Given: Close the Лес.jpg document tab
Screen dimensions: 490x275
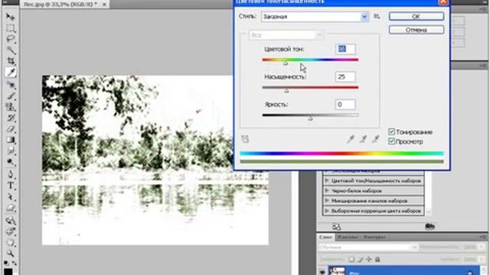Looking at the screenshot, I should coord(105,5).
